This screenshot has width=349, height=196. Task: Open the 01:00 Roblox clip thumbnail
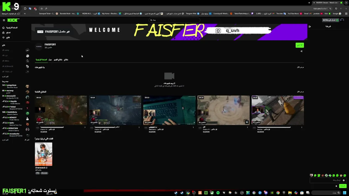(x=278, y=110)
